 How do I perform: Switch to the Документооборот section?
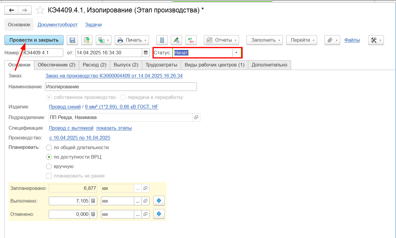(58, 25)
